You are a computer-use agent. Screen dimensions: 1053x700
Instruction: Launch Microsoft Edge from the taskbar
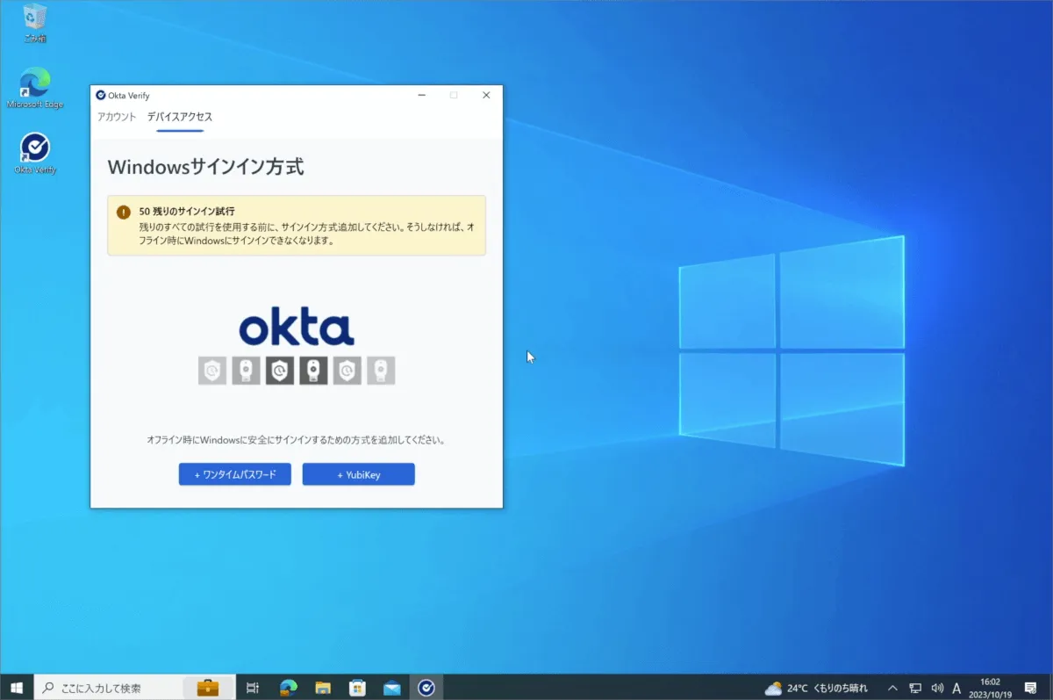(289, 688)
